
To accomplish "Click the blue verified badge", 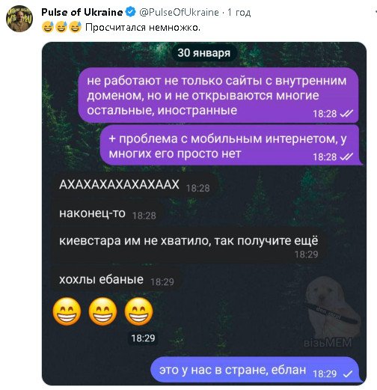I will coord(131,12).
